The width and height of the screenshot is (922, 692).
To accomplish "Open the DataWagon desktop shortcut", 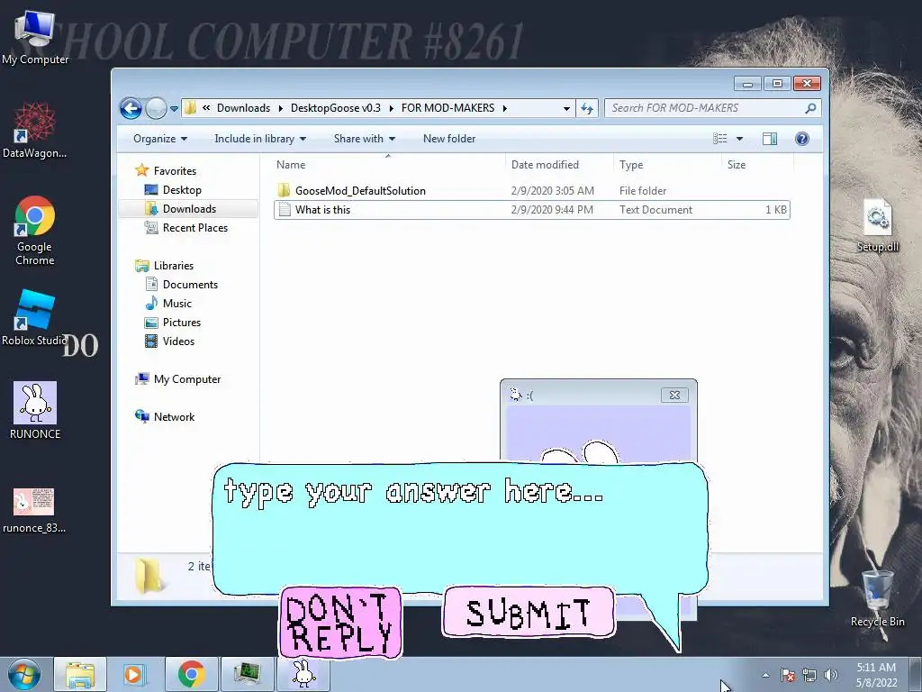I will (x=35, y=130).
